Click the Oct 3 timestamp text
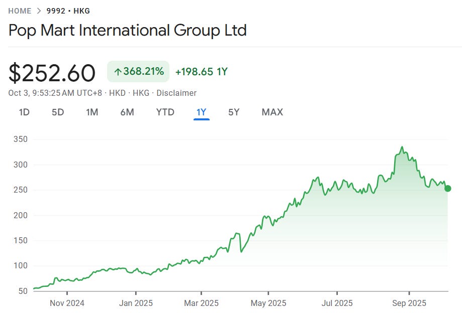 click(x=55, y=93)
